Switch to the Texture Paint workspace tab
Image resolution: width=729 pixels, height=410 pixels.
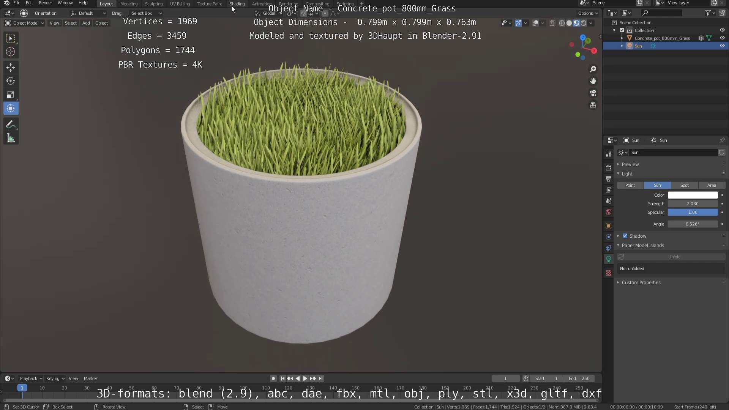210,4
